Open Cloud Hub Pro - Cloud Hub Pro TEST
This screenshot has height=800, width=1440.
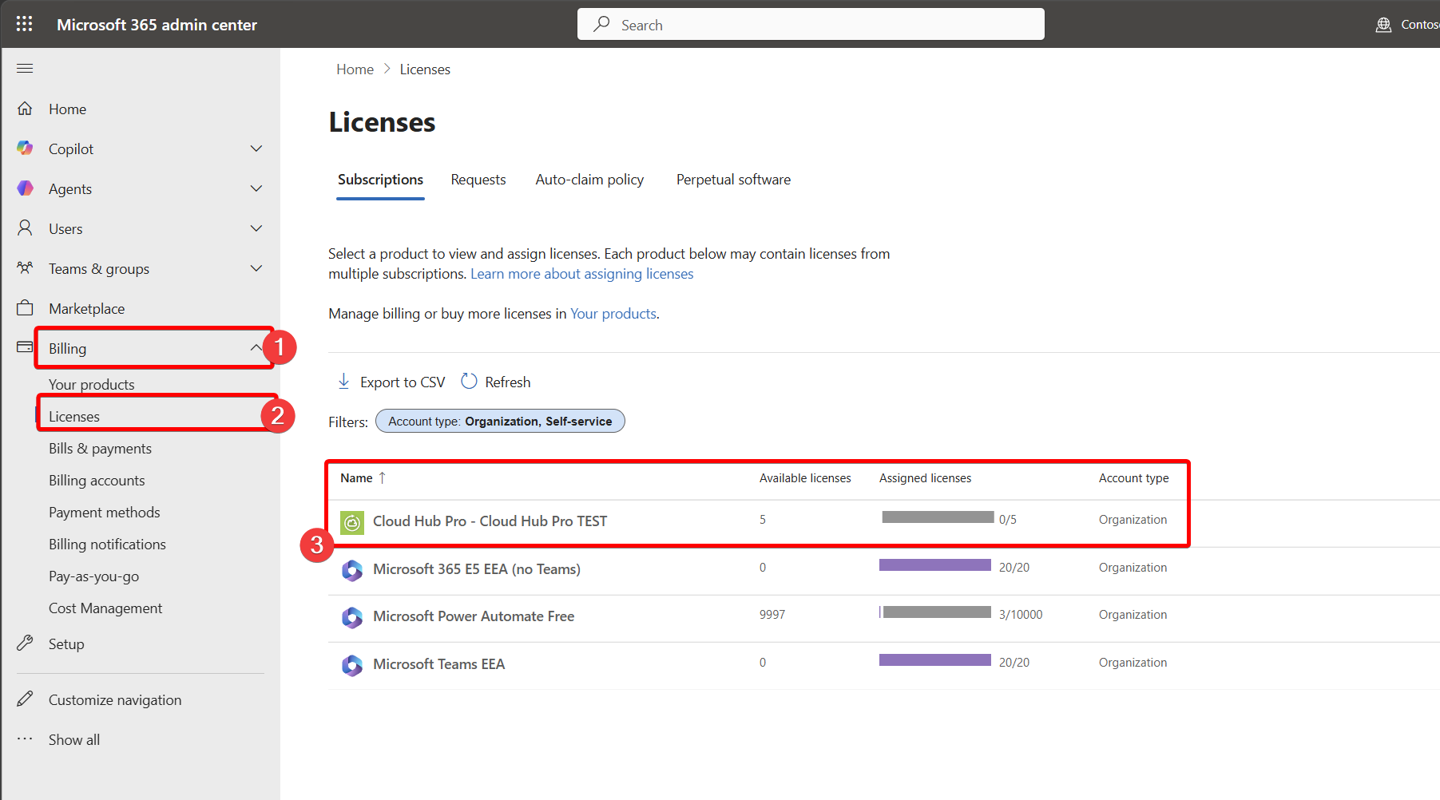coord(490,521)
